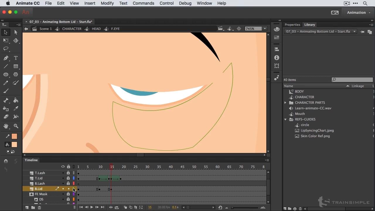Open the Animation workspace dropdown
Screen dimensions: 375x211
358,13
